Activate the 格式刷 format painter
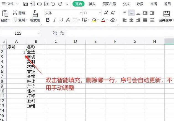The width and height of the screenshot is (174, 121). click(x=35, y=16)
